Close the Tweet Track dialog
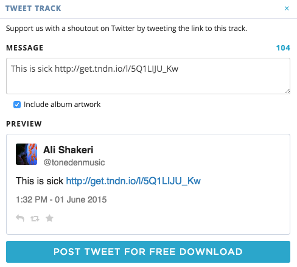The width and height of the screenshot is (297, 267). 287,9
